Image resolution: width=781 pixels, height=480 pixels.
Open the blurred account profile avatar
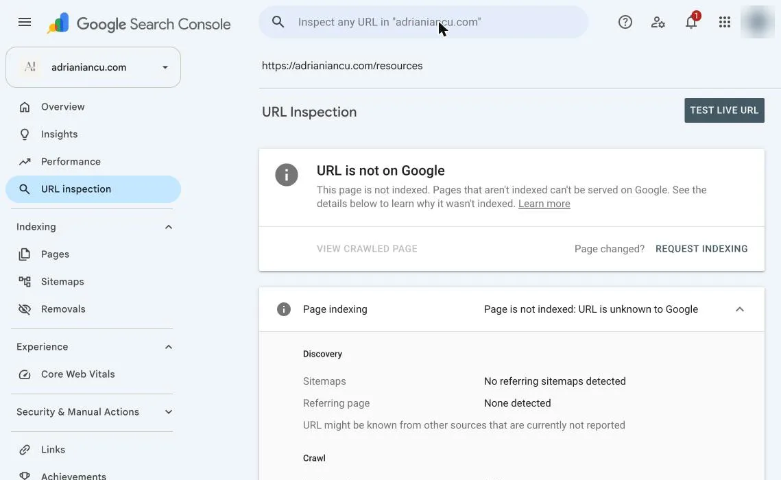[x=758, y=22]
